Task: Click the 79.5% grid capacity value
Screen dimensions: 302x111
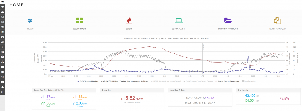Action: click(284, 98)
